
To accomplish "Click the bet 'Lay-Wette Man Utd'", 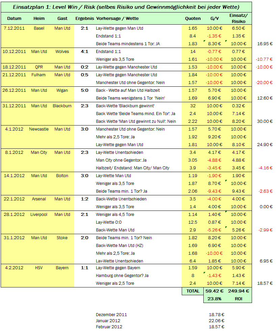I will tap(114, 176).
